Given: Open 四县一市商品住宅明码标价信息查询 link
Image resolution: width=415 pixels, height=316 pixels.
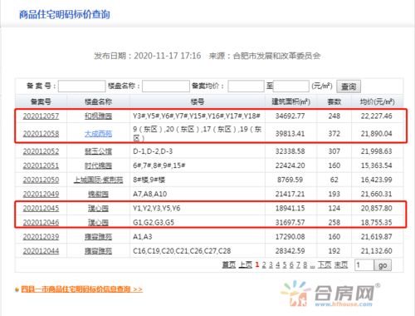Looking at the screenshot, I should coord(82,289).
